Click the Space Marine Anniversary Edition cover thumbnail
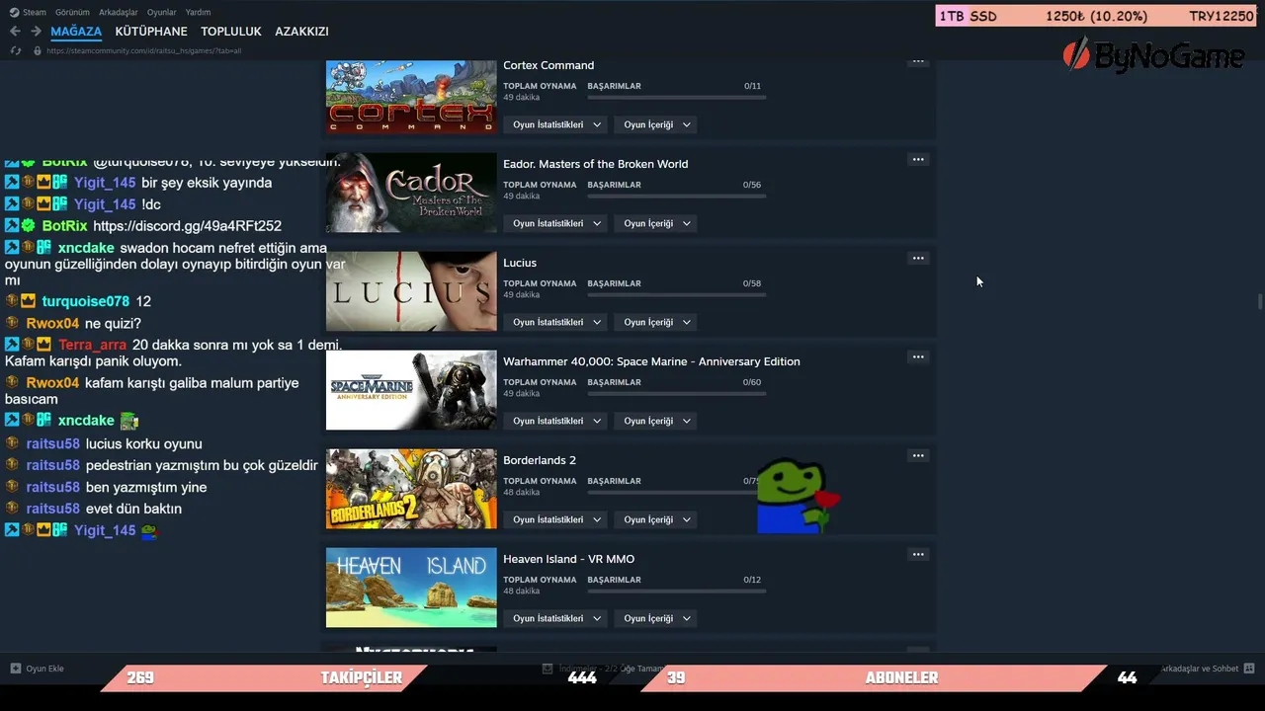This screenshot has height=711, width=1265. pos(411,390)
